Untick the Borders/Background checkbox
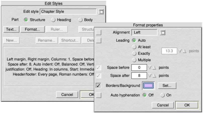 (98, 86)
